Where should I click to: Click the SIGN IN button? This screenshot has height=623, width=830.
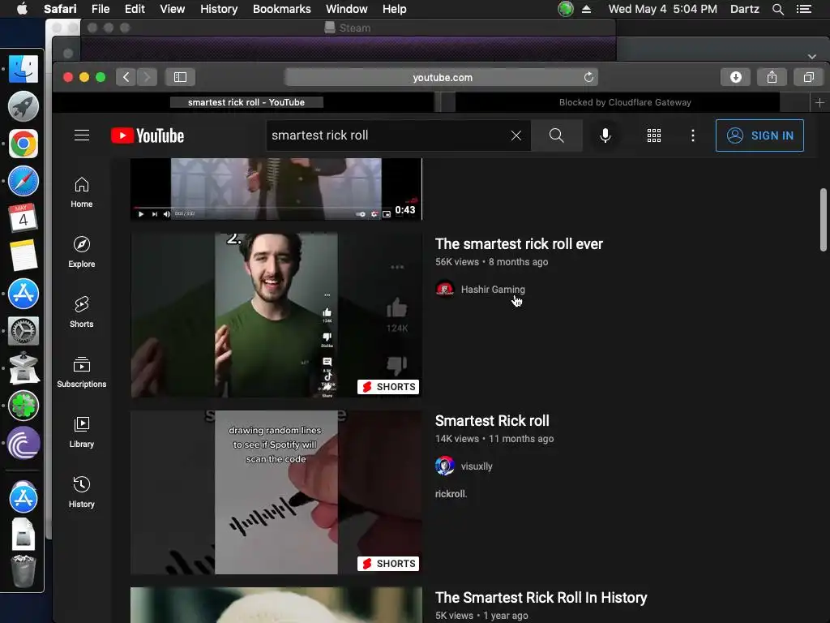[759, 135]
